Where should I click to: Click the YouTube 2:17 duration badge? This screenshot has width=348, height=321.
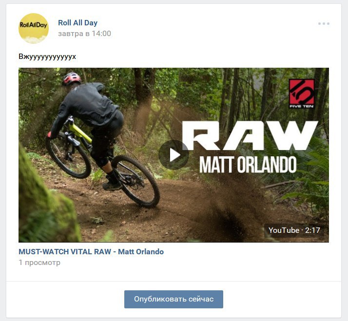pos(294,230)
